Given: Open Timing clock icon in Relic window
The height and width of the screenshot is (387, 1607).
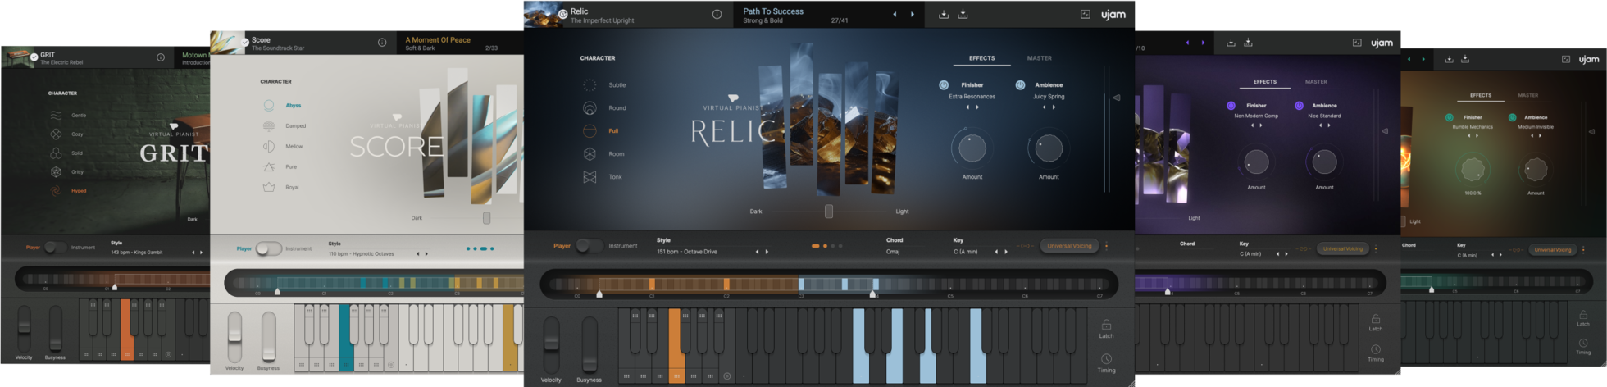Looking at the screenshot, I should [1106, 359].
